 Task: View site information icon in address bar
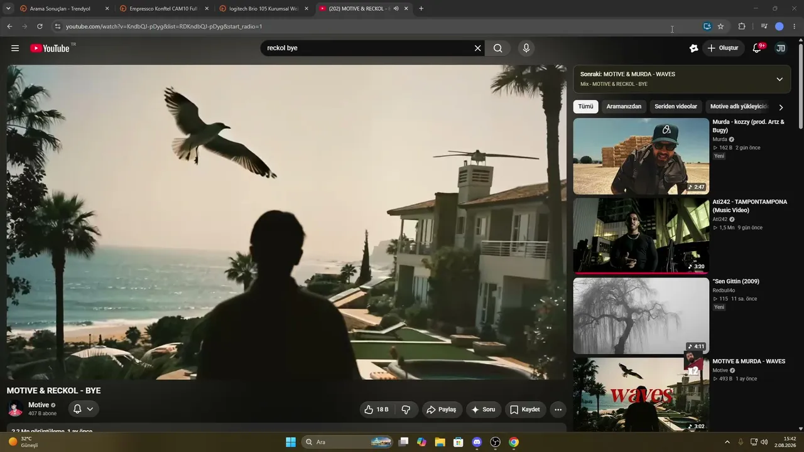57,26
